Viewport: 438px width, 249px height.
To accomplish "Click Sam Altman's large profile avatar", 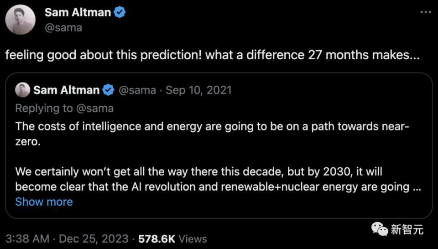I will click(x=20, y=20).
